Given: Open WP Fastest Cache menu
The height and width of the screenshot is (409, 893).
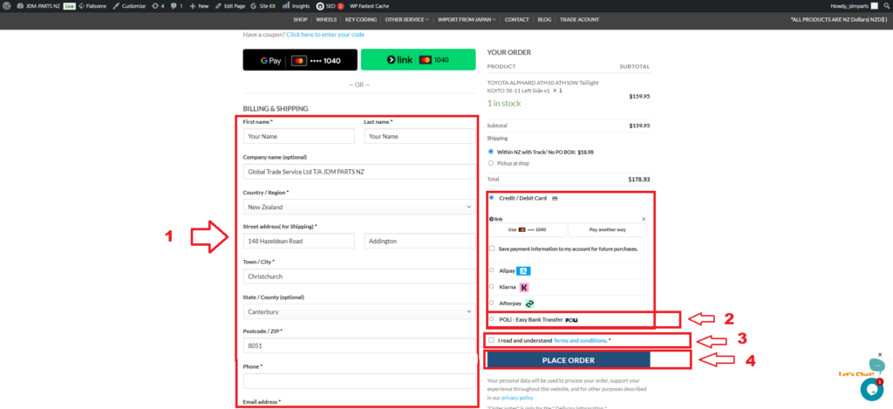Looking at the screenshot, I should pyautogui.click(x=369, y=6).
